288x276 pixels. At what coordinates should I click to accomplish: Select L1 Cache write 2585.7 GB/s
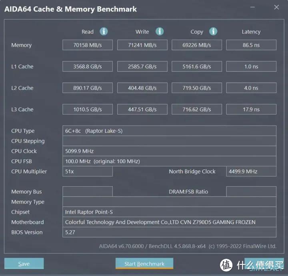click(x=142, y=66)
